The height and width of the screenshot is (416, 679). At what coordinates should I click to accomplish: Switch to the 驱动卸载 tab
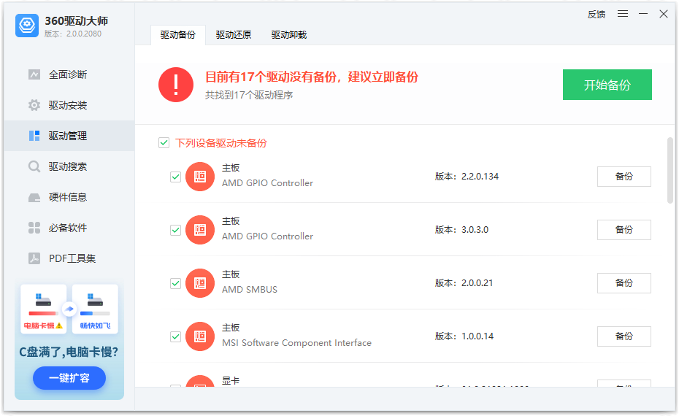coord(289,35)
